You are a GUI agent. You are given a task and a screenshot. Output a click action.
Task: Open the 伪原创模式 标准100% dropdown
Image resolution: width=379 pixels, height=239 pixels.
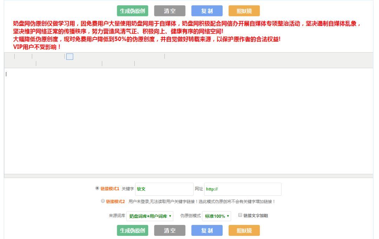(217, 216)
